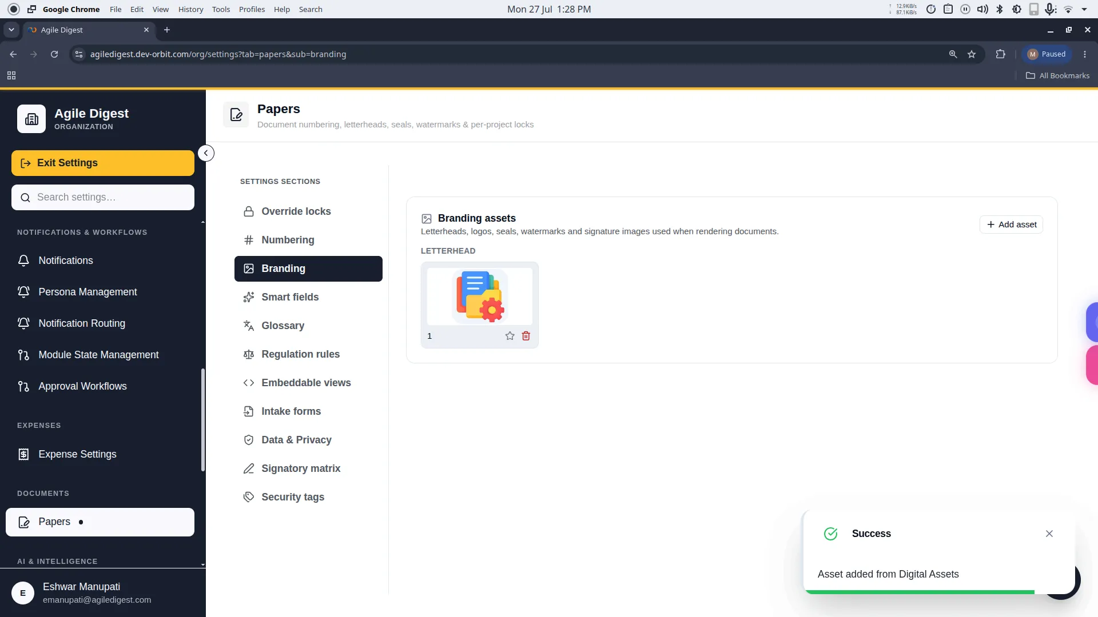Open the letterhead asset thumbnail
The width and height of the screenshot is (1098, 617).
(x=480, y=297)
